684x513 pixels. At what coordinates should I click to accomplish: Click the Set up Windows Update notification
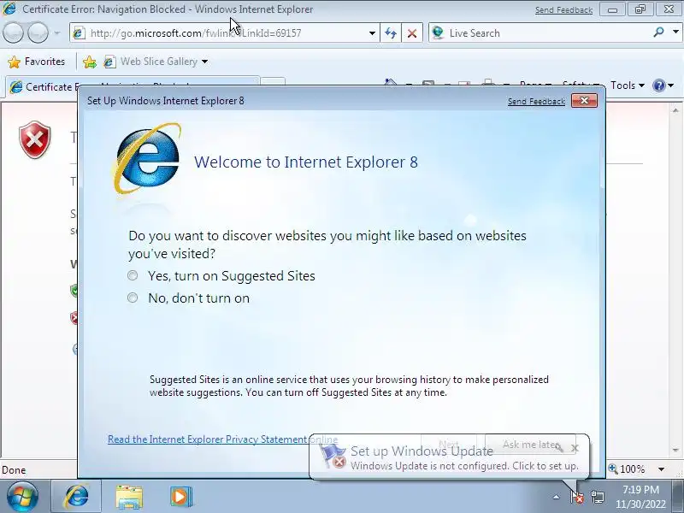click(450, 458)
